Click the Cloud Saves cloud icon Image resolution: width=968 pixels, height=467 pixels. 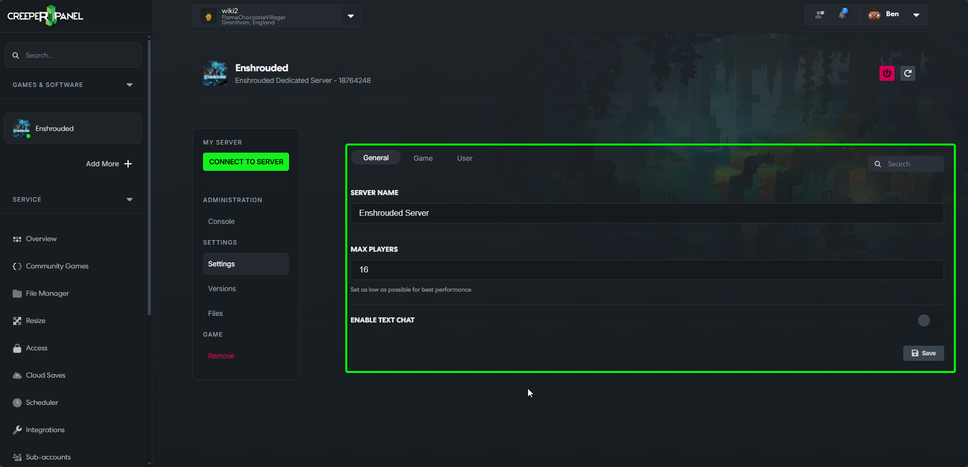(x=17, y=376)
